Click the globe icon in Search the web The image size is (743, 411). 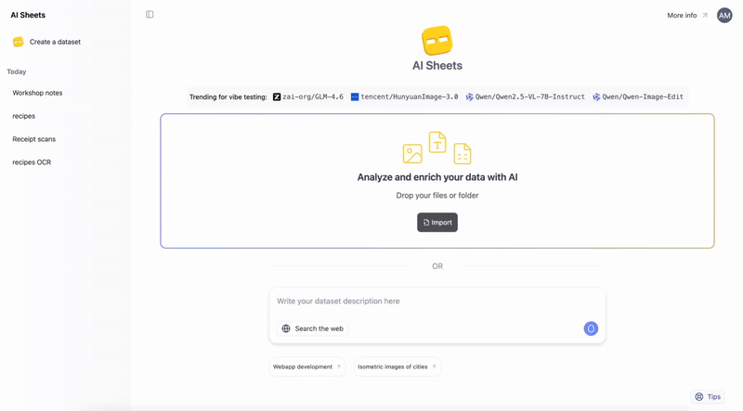click(286, 328)
